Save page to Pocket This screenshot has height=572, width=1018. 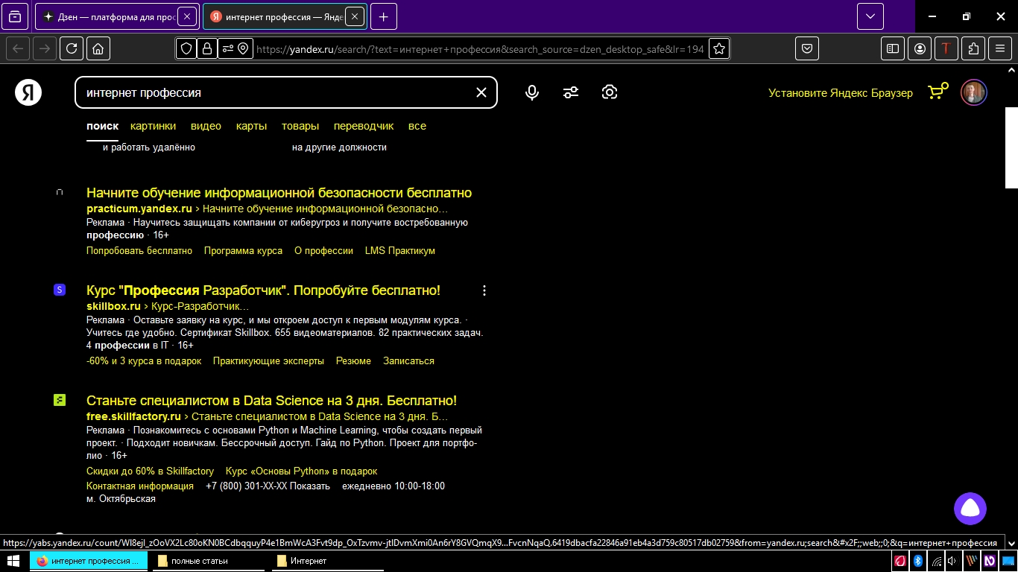coord(807,48)
